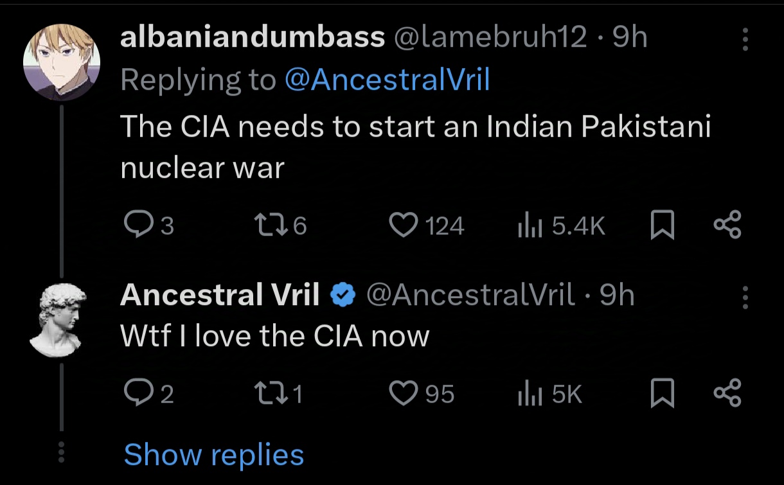Share the albaniandumbass tweet
The width and height of the screenshot is (784, 485).
point(728,225)
